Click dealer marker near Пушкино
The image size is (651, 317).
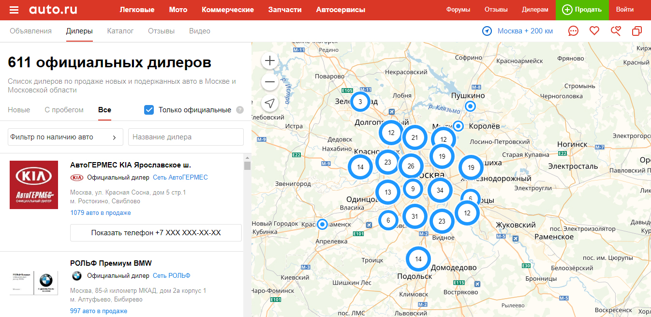click(x=470, y=106)
